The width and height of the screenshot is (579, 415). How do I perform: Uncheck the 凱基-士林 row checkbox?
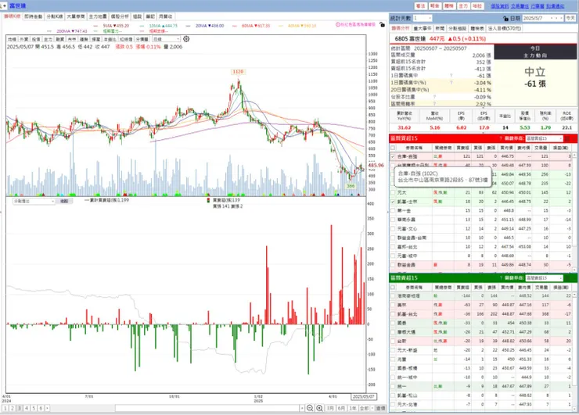393,202
